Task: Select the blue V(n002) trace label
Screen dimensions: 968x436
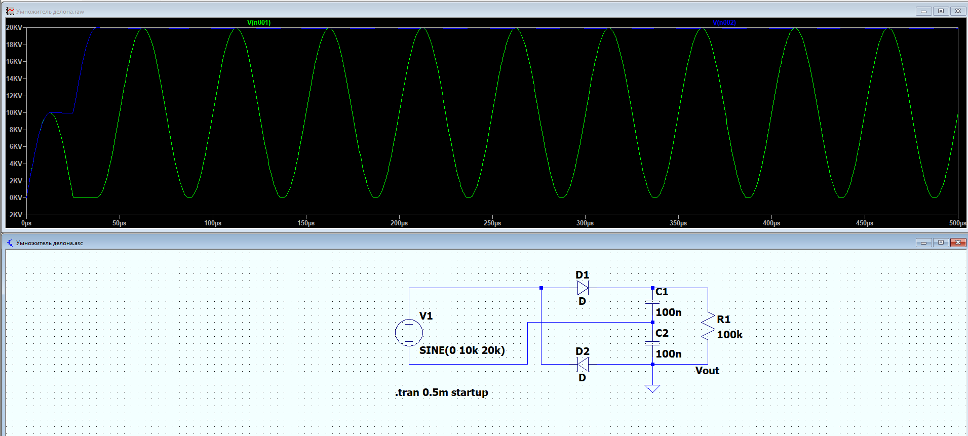Action: [x=724, y=23]
